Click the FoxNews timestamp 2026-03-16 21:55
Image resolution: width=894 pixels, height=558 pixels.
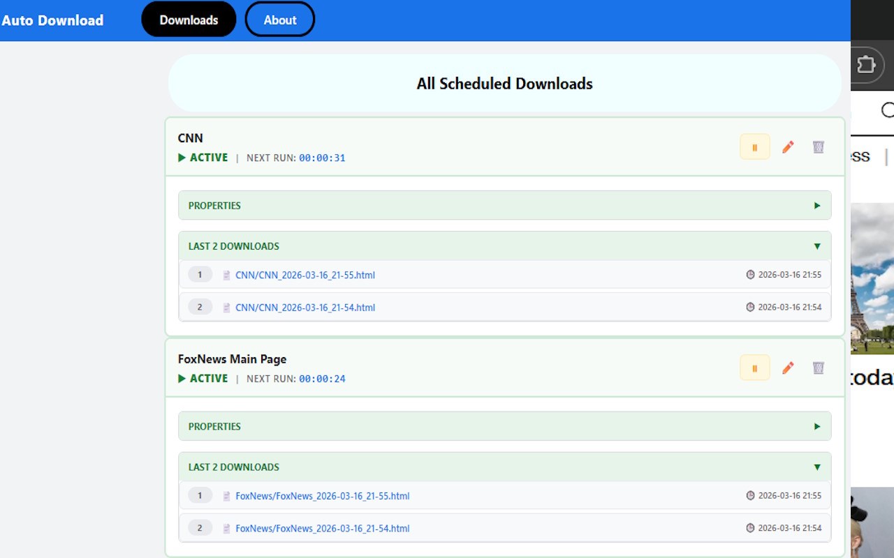(790, 496)
